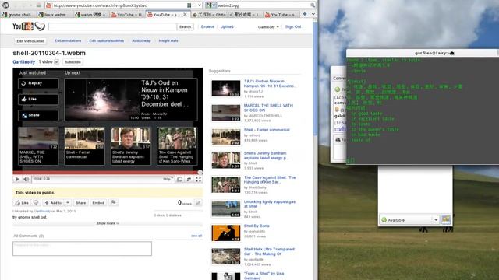Switch to the gnome shell browser tab

pyautogui.click(x=19, y=15)
